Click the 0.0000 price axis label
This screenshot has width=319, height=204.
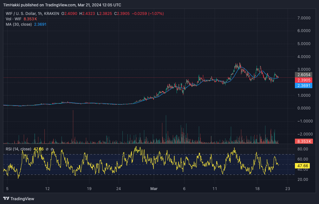pos(304,108)
